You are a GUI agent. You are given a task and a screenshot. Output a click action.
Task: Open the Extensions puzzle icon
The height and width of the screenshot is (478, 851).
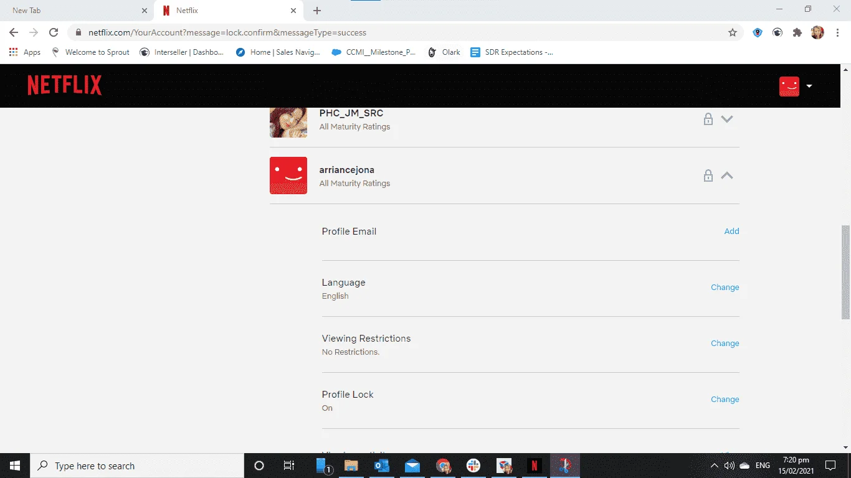pyautogui.click(x=797, y=32)
